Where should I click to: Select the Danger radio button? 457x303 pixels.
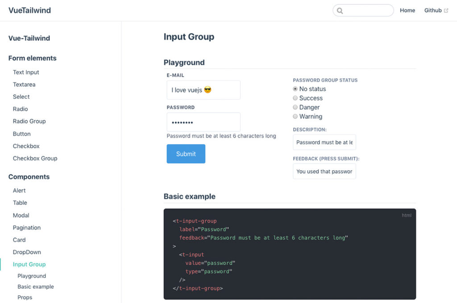pyautogui.click(x=295, y=107)
